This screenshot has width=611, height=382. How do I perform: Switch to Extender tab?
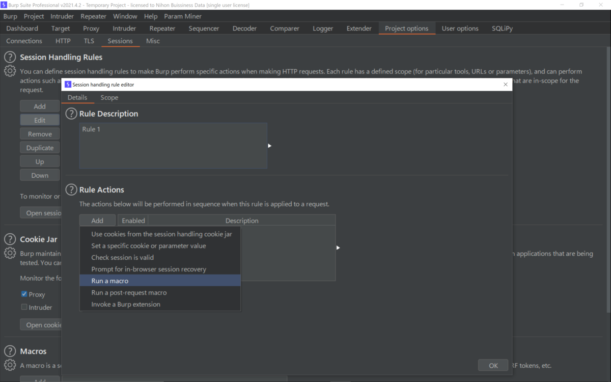click(x=359, y=29)
